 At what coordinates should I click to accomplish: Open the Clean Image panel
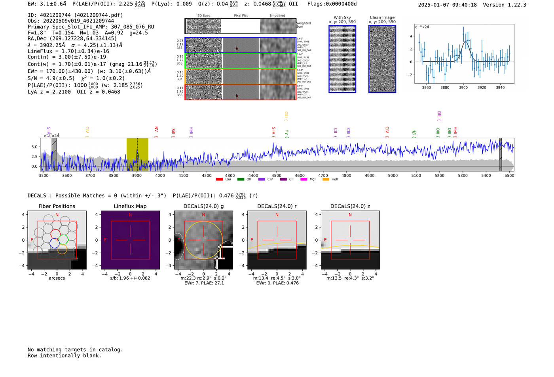[382, 59]
